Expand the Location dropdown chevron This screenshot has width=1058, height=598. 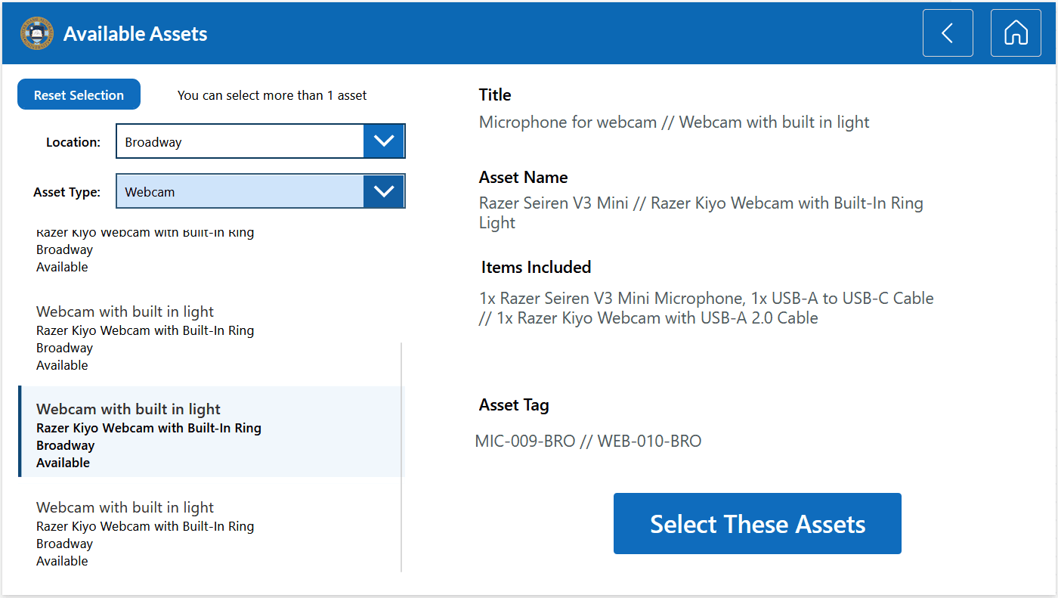coord(384,141)
